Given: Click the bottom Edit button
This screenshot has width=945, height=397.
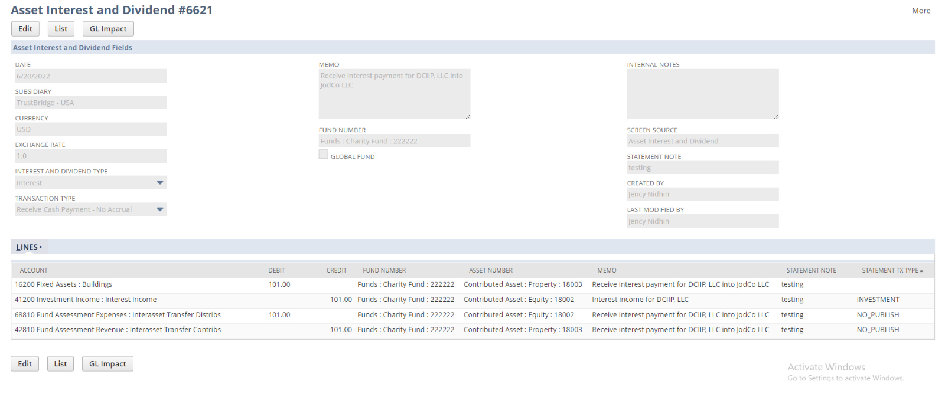Looking at the screenshot, I should coord(25,364).
